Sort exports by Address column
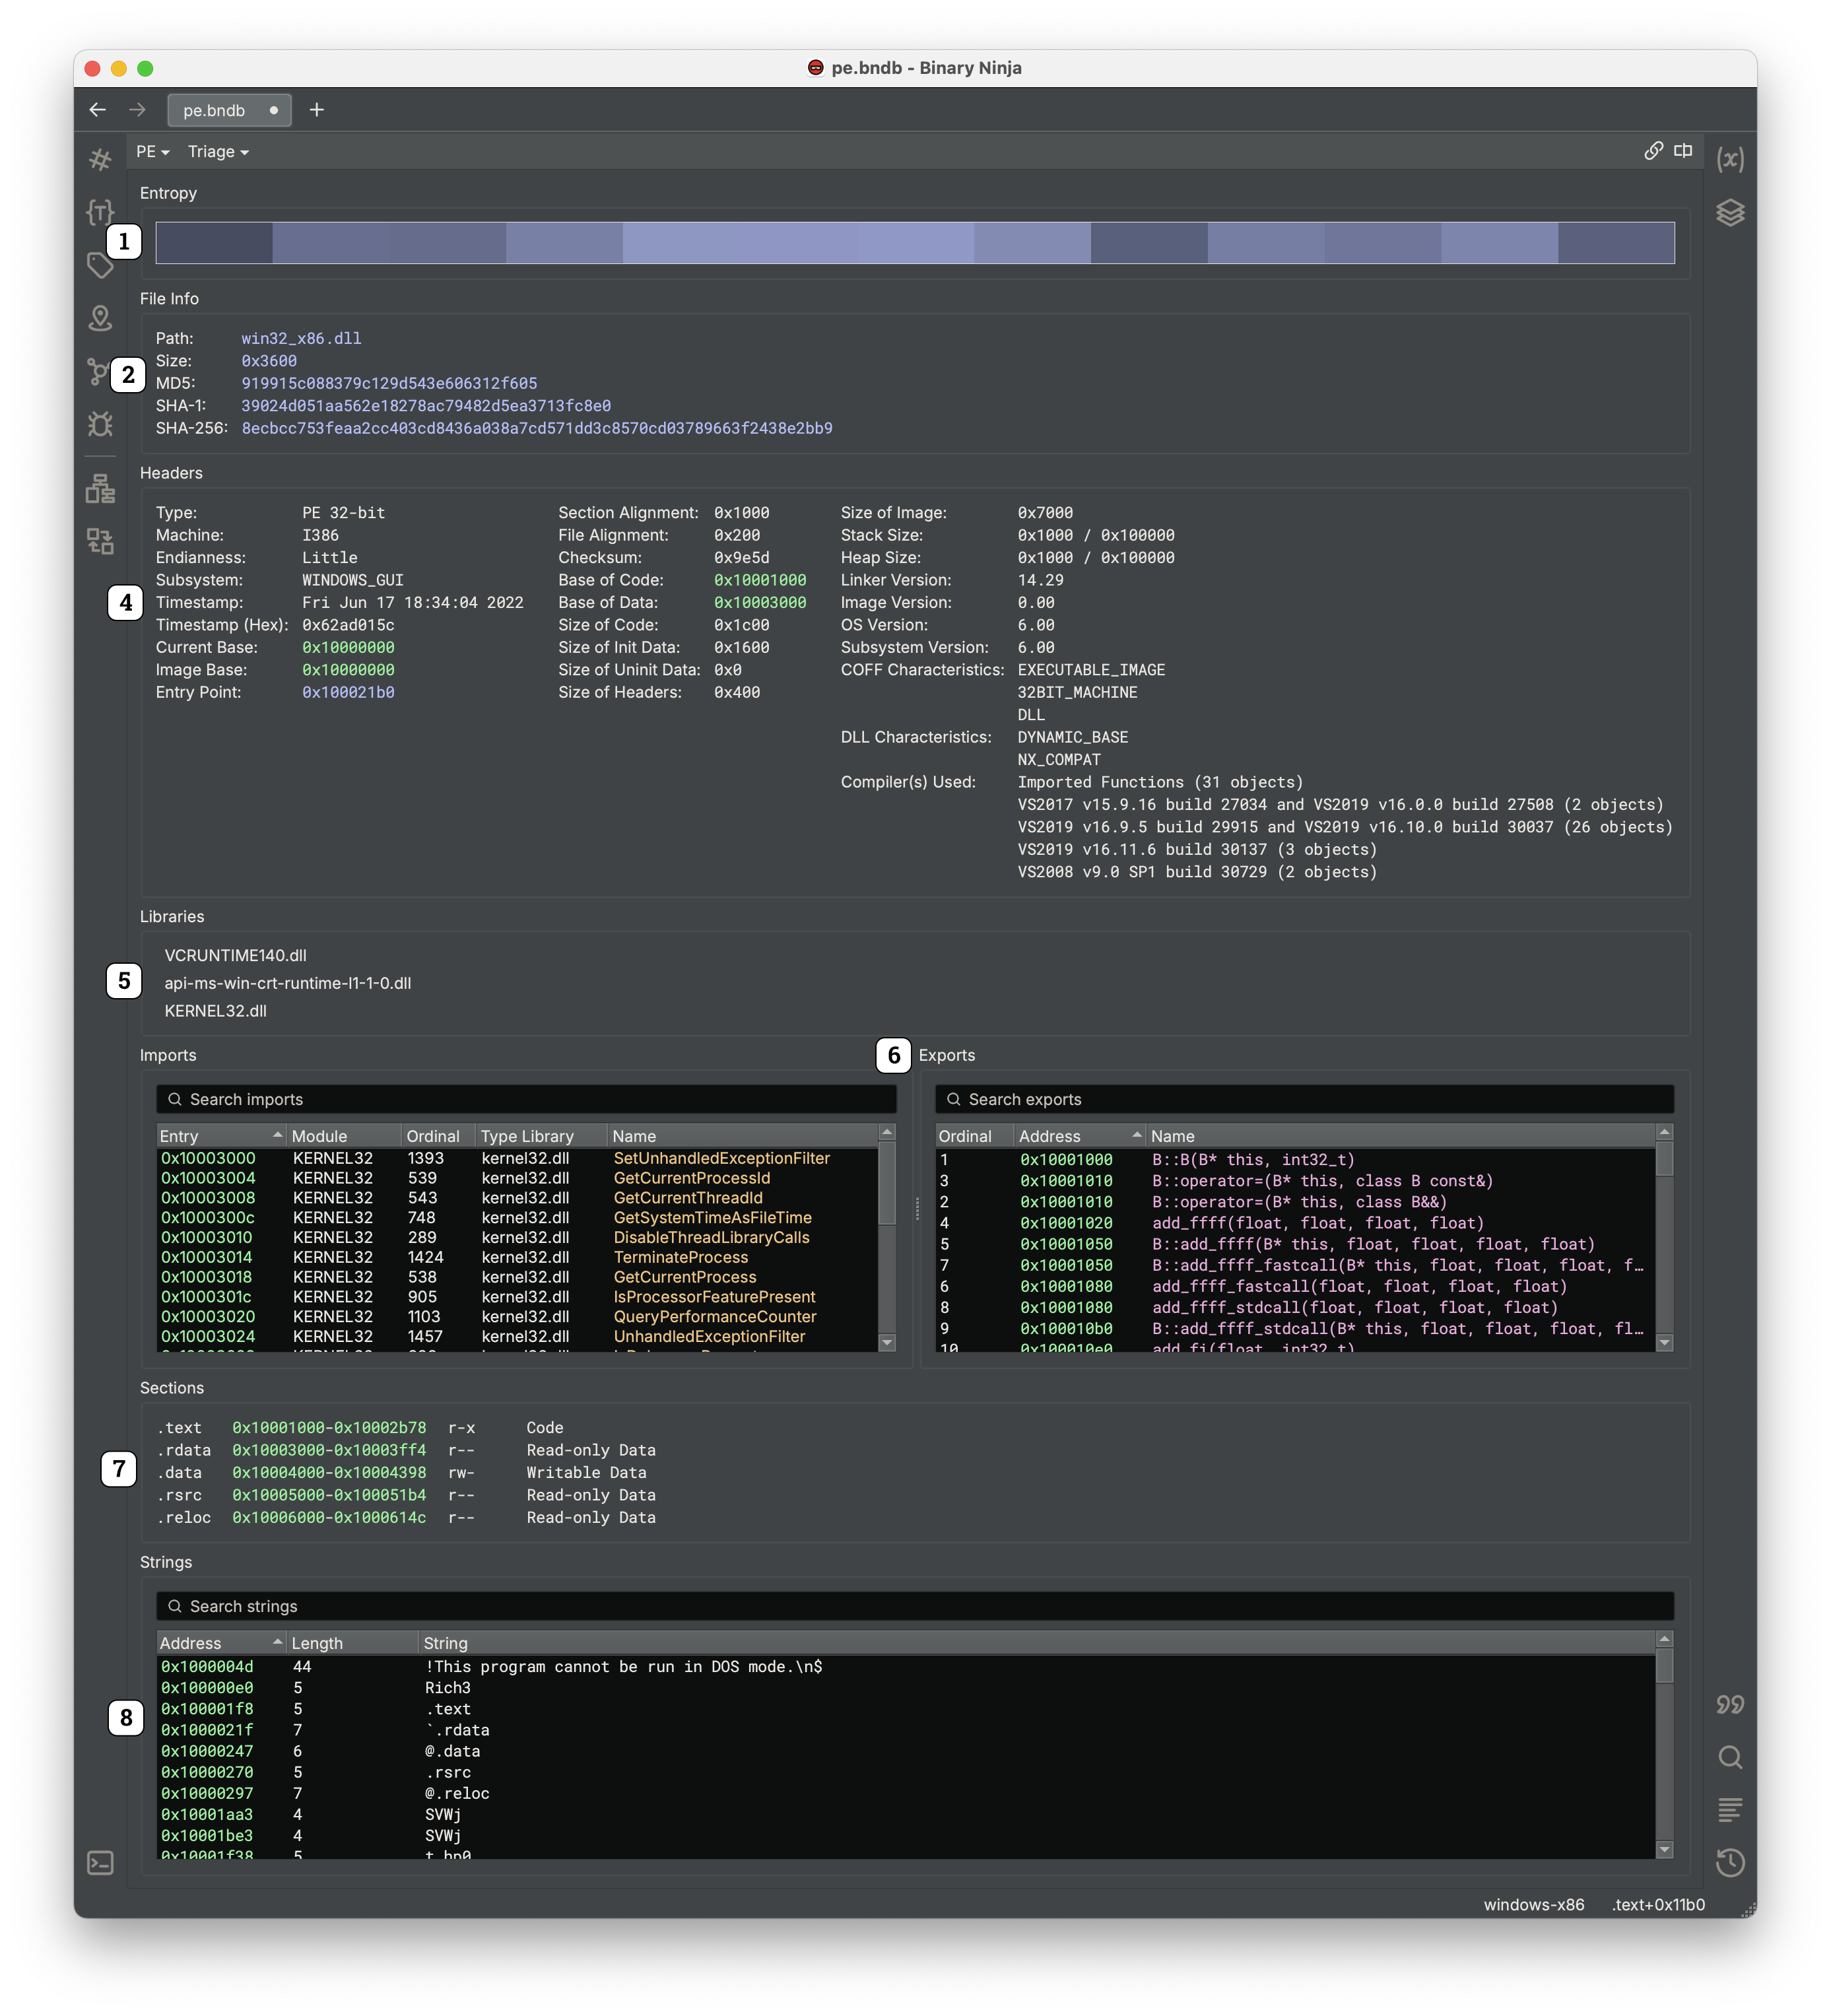 click(x=1080, y=1136)
